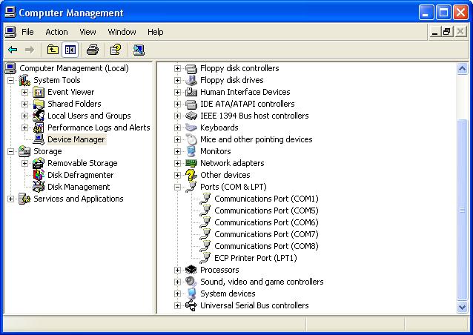Click the Performance Logs and Alerts icon
The image size is (473, 335).
tap(39, 127)
